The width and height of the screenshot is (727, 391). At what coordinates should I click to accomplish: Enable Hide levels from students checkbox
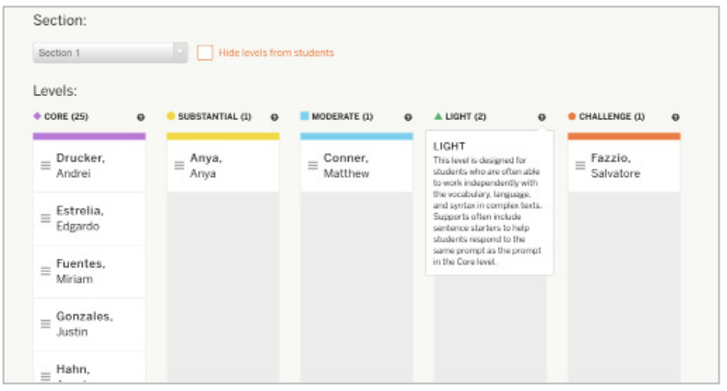(x=205, y=53)
